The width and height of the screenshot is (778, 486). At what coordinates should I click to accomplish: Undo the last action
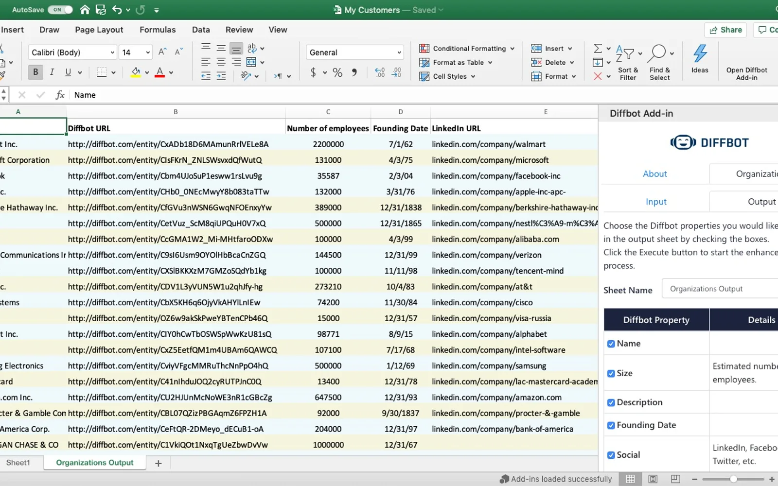click(117, 10)
